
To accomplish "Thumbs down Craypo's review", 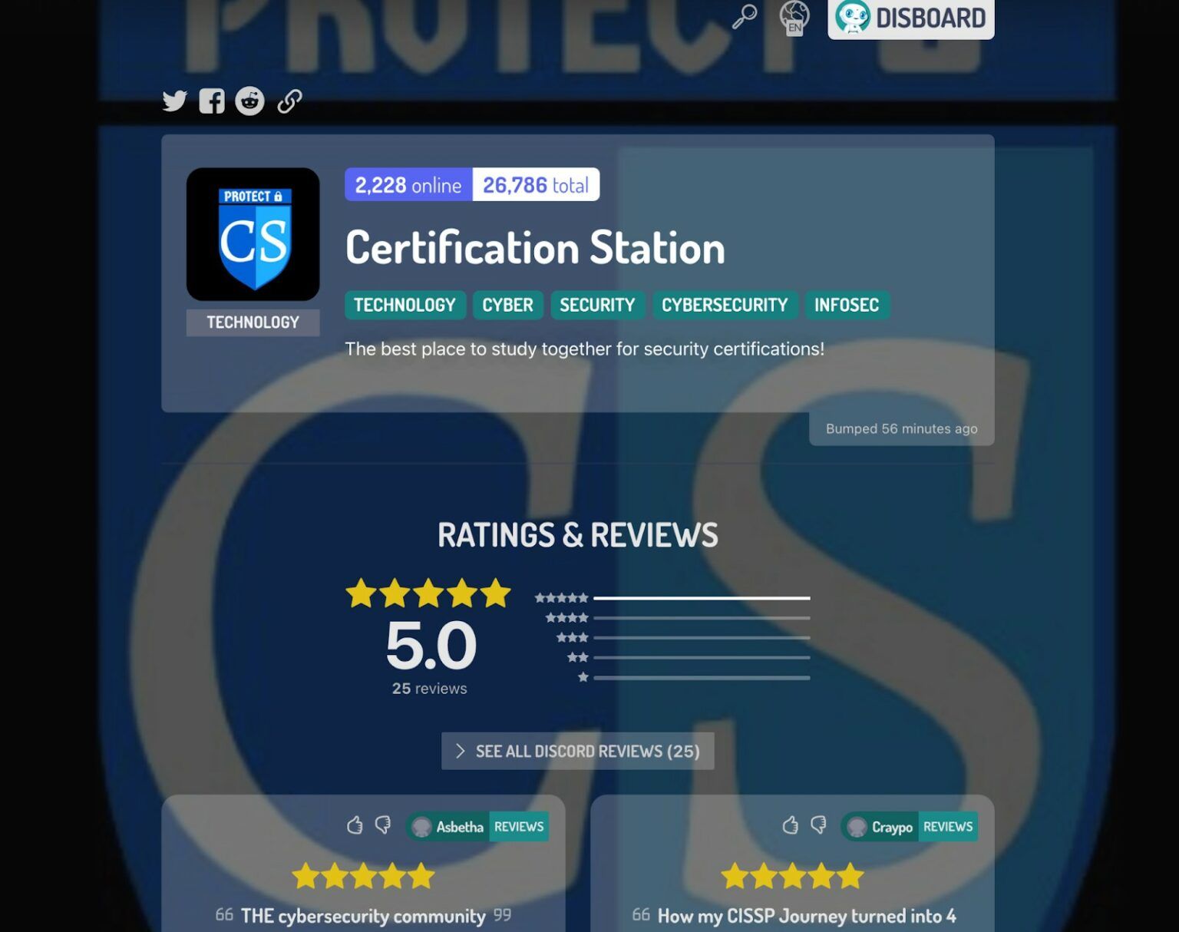I will [x=819, y=825].
